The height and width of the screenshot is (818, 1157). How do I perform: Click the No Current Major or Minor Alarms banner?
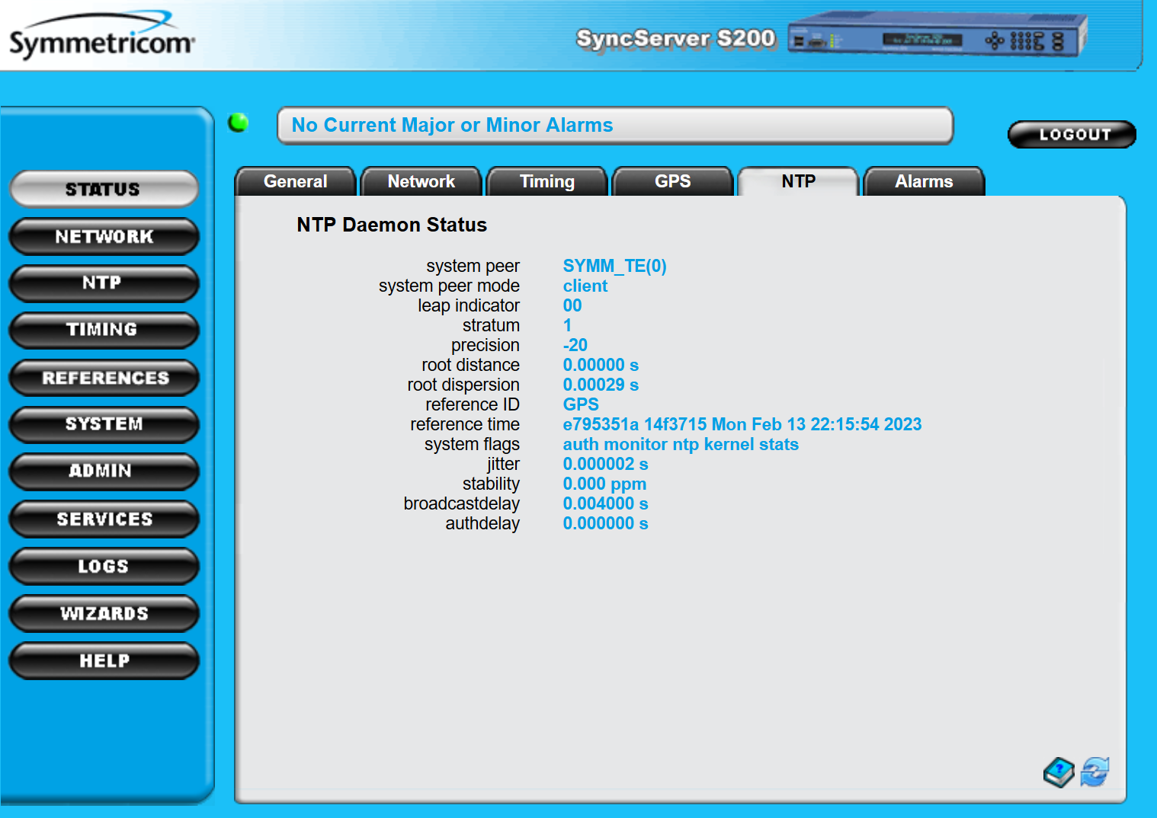click(x=614, y=125)
